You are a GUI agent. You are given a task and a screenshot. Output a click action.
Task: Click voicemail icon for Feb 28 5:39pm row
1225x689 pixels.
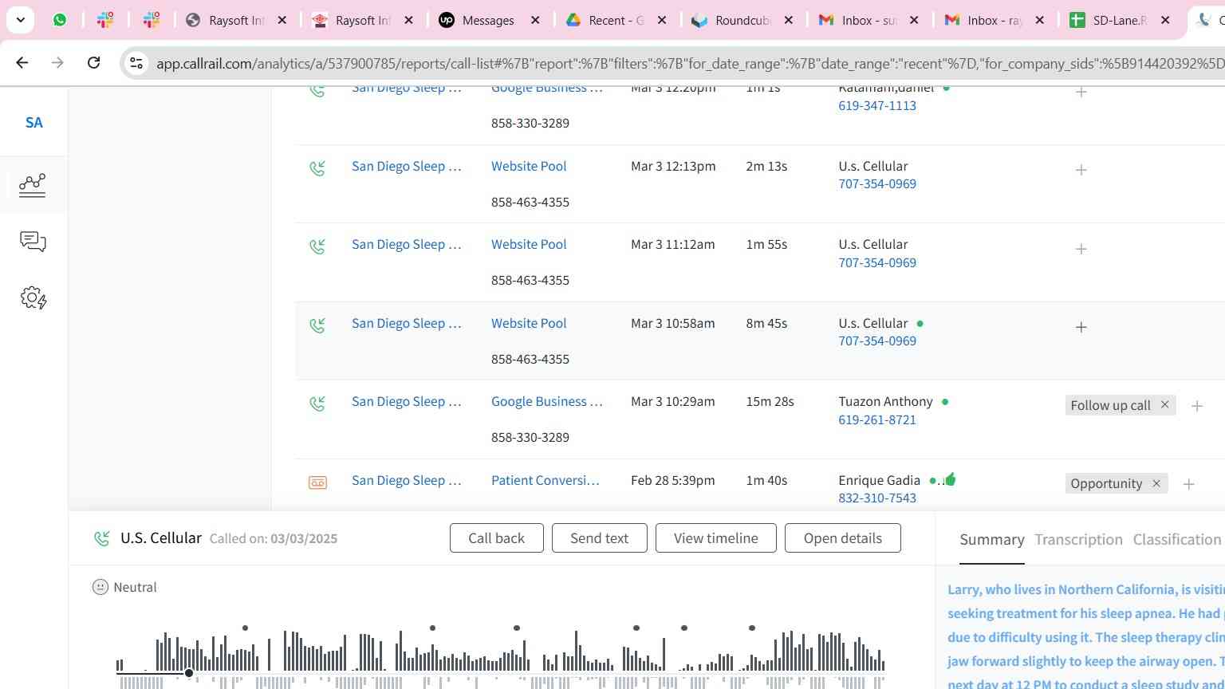coord(317,482)
